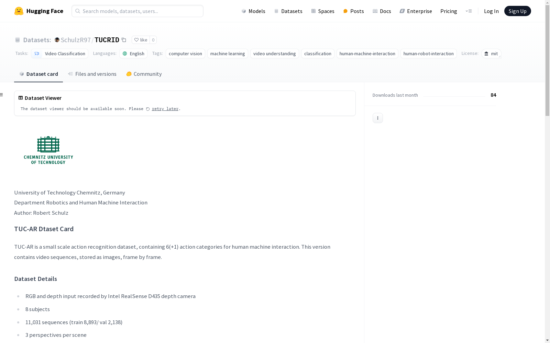Click the downloads last month count 84

tap(493, 95)
